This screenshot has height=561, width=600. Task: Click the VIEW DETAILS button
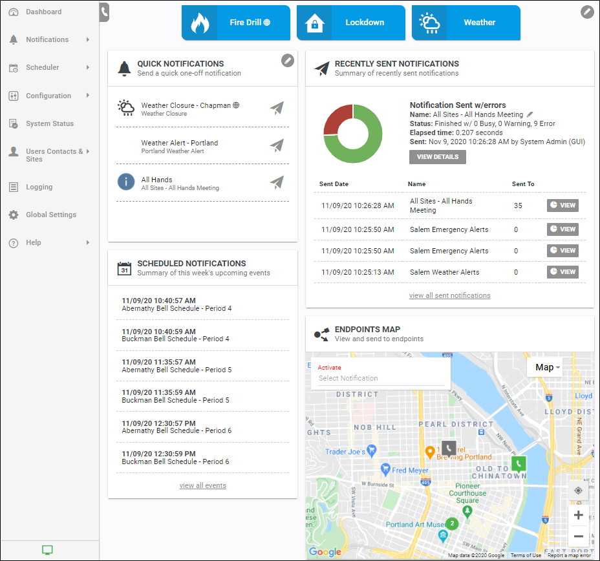point(437,157)
